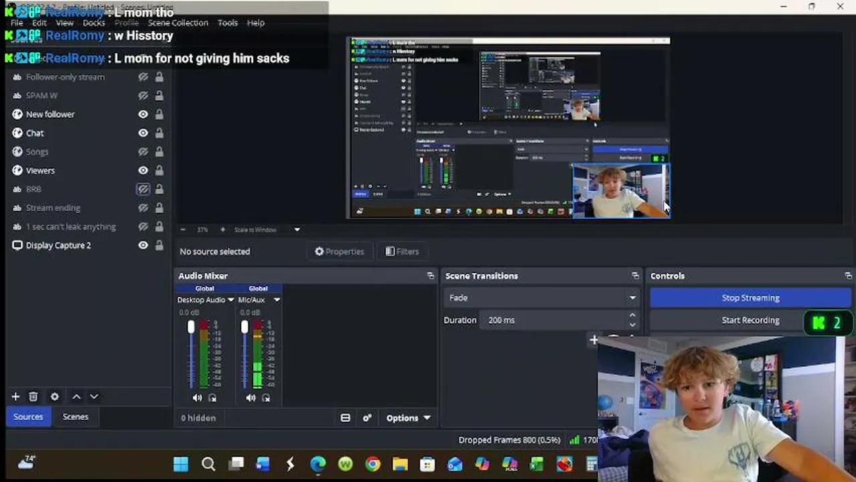Launch Microsoft Edge from taskbar

click(317, 464)
